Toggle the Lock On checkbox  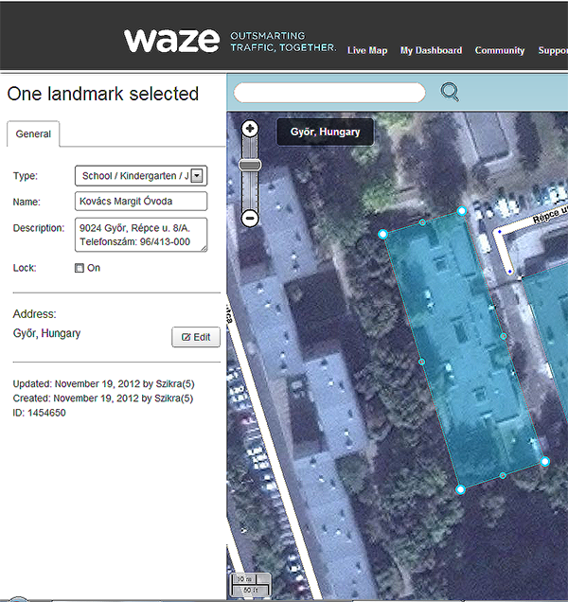pos(80,268)
